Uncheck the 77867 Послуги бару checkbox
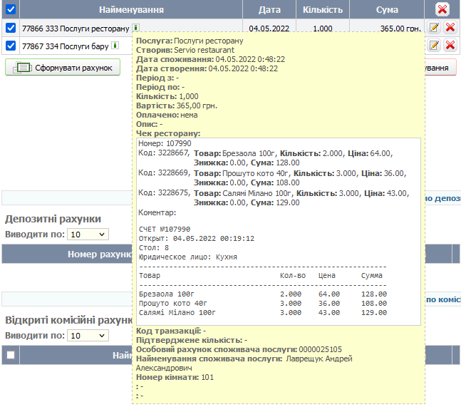The height and width of the screenshot is (407, 461). click(10, 46)
